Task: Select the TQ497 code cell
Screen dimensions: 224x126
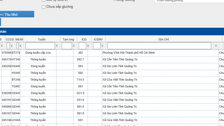Action: 16,86
